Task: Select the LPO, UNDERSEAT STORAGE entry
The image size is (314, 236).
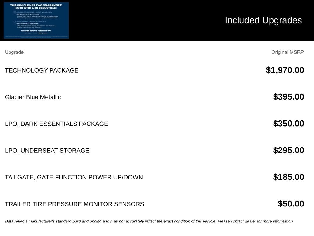Action: (47, 151)
